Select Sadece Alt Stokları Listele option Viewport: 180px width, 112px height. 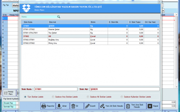[88, 97]
